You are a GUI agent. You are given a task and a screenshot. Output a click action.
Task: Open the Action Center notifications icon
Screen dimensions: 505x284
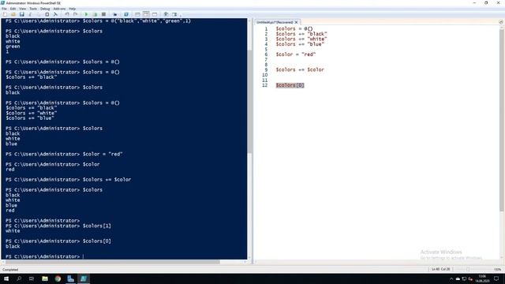[x=496, y=278]
